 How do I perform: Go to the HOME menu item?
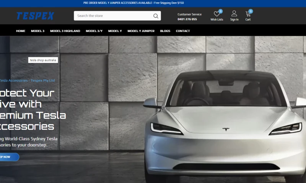pyautogui.click(x=21, y=31)
